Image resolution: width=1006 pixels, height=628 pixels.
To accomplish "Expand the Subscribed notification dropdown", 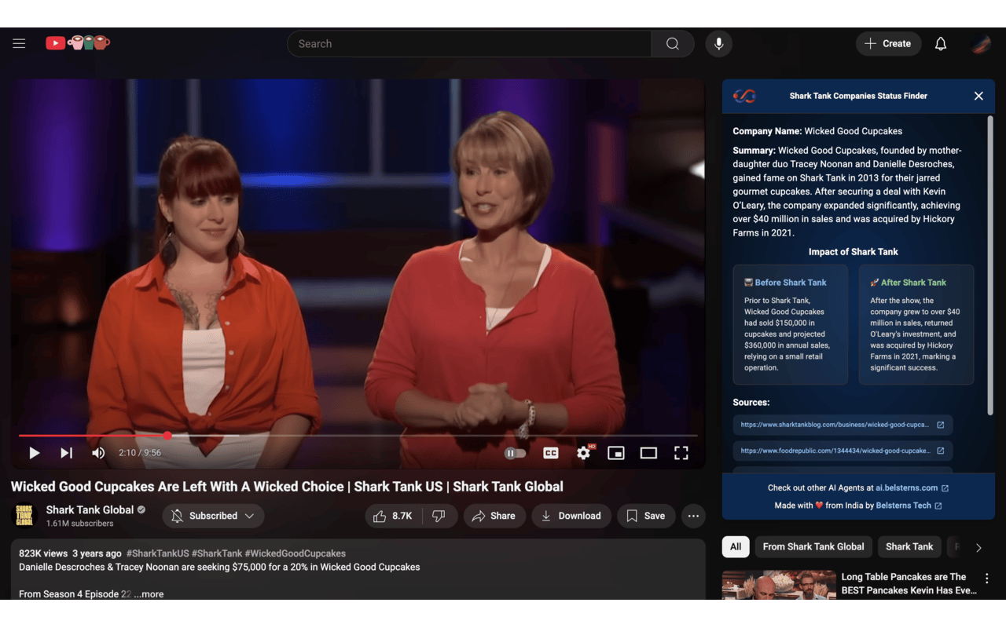I will (x=213, y=516).
